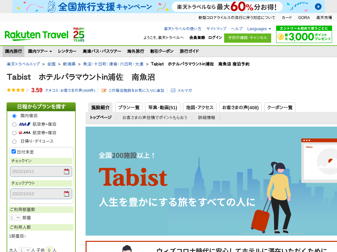Open the ヘルプ link
337x252 pixels.
(237, 29)
